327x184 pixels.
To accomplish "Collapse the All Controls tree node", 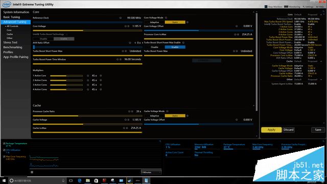I will tap(6, 26).
